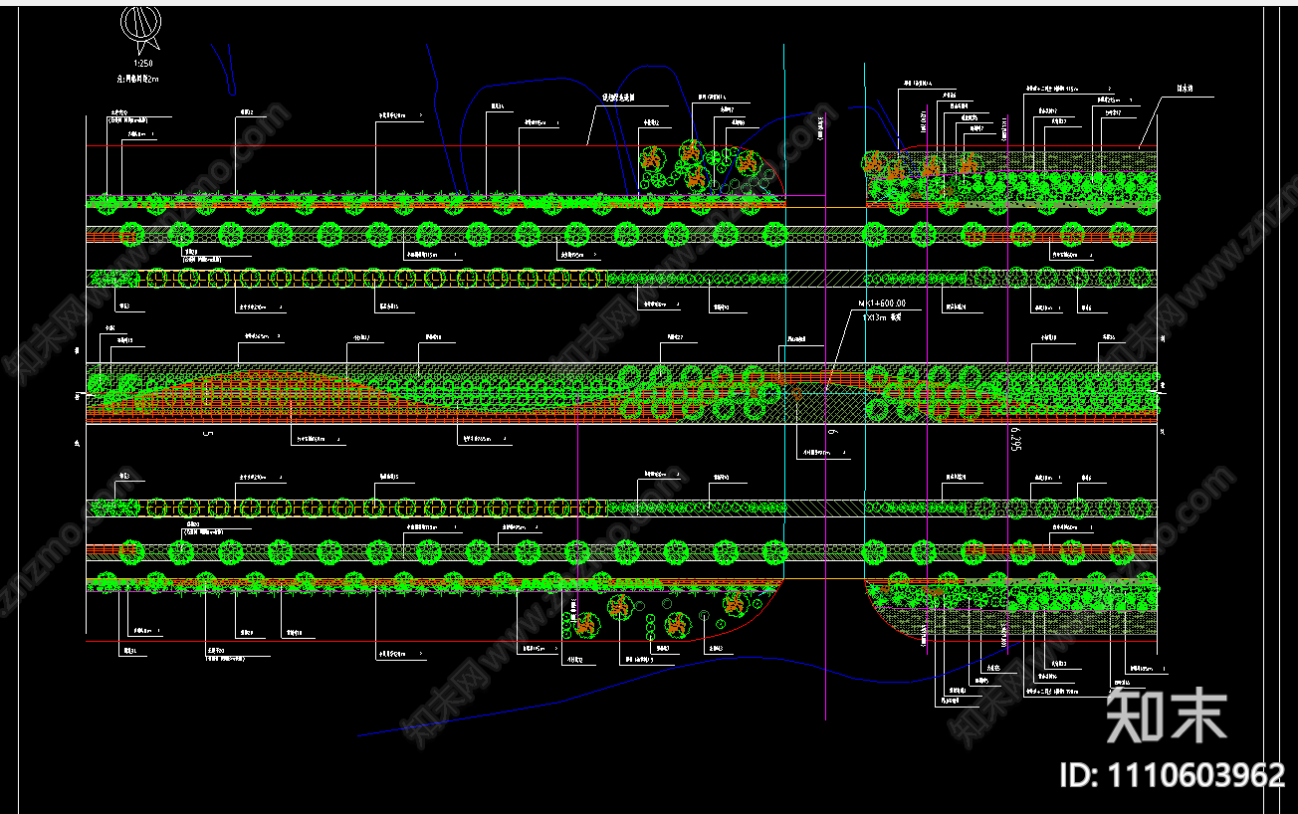1298x814 pixels.
Task: Select the "1X13m" annotation under MK1+600.00
Action: (x=875, y=316)
